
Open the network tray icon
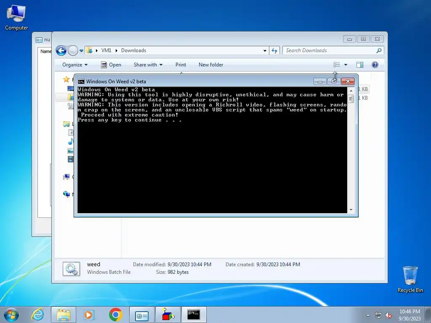coord(378,315)
